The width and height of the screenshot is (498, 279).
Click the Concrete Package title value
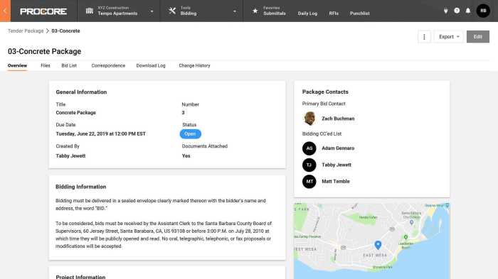(75, 113)
